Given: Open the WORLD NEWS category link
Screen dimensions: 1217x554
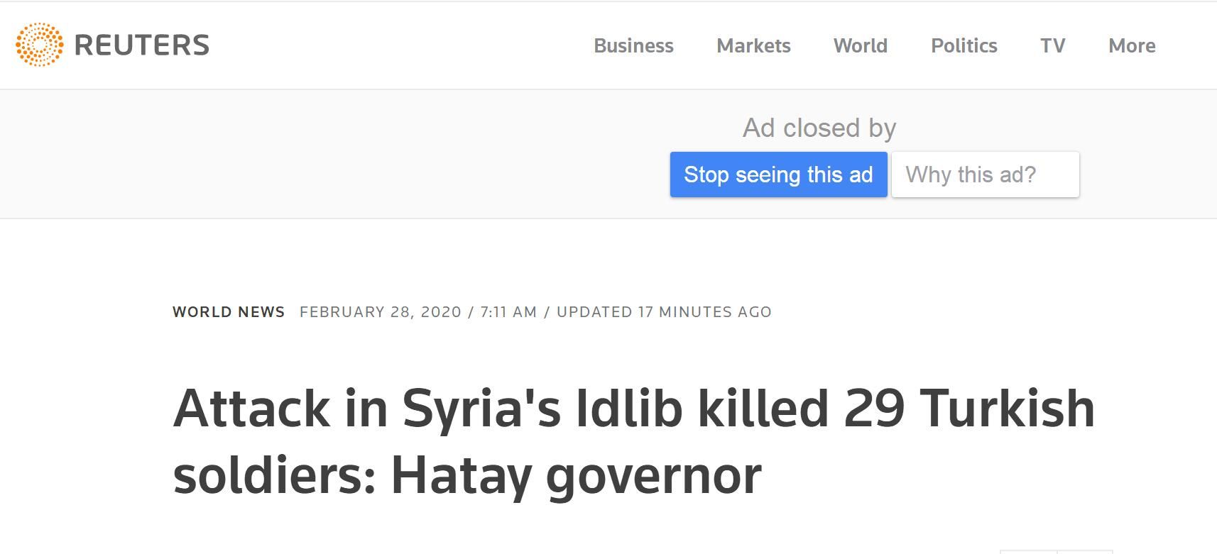Looking at the screenshot, I should pos(229,312).
